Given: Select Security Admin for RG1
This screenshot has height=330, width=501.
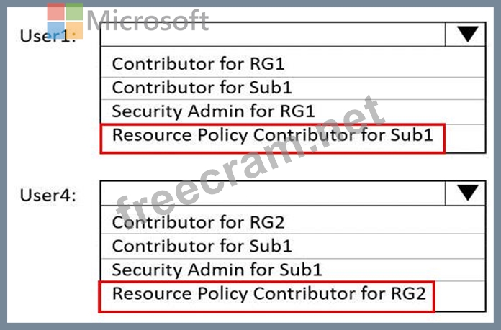Looking at the screenshot, I should 213,111.
